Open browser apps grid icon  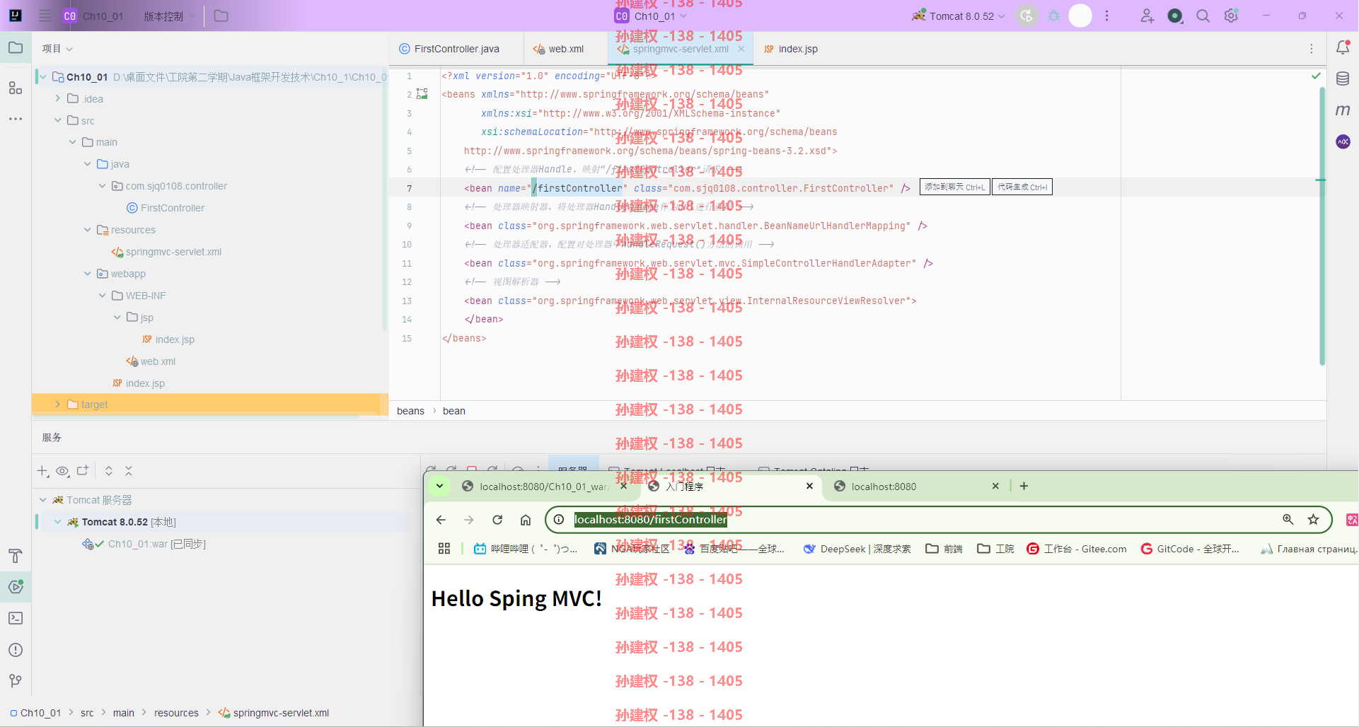point(444,549)
